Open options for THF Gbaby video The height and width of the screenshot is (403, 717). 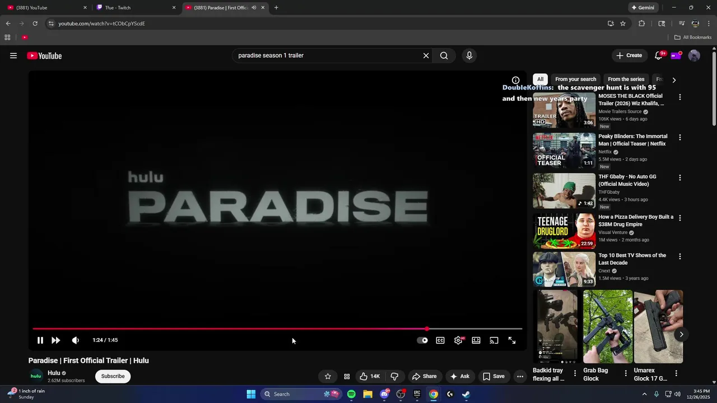pyautogui.click(x=680, y=177)
